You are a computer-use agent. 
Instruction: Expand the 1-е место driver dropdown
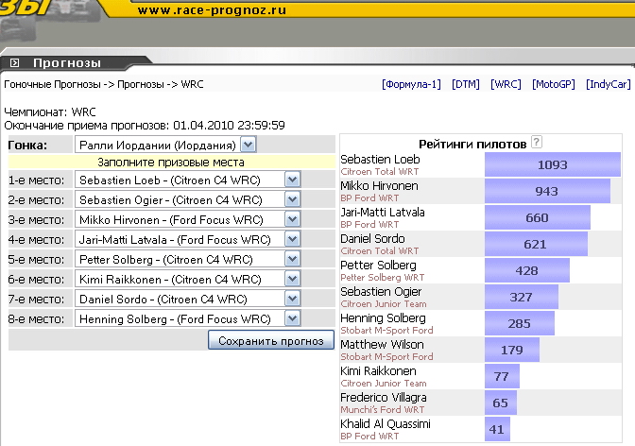188,180
